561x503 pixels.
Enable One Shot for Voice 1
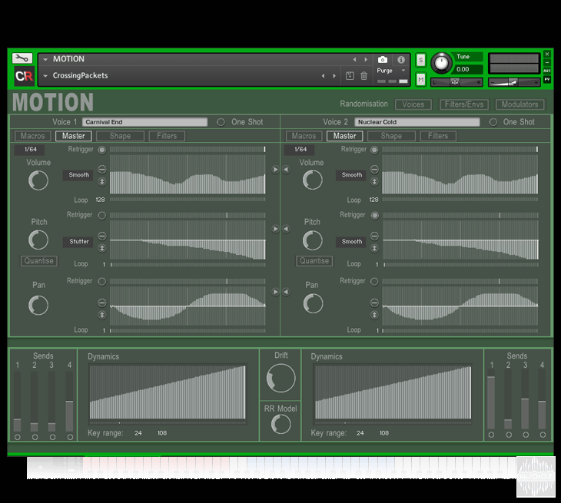[221, 122]
